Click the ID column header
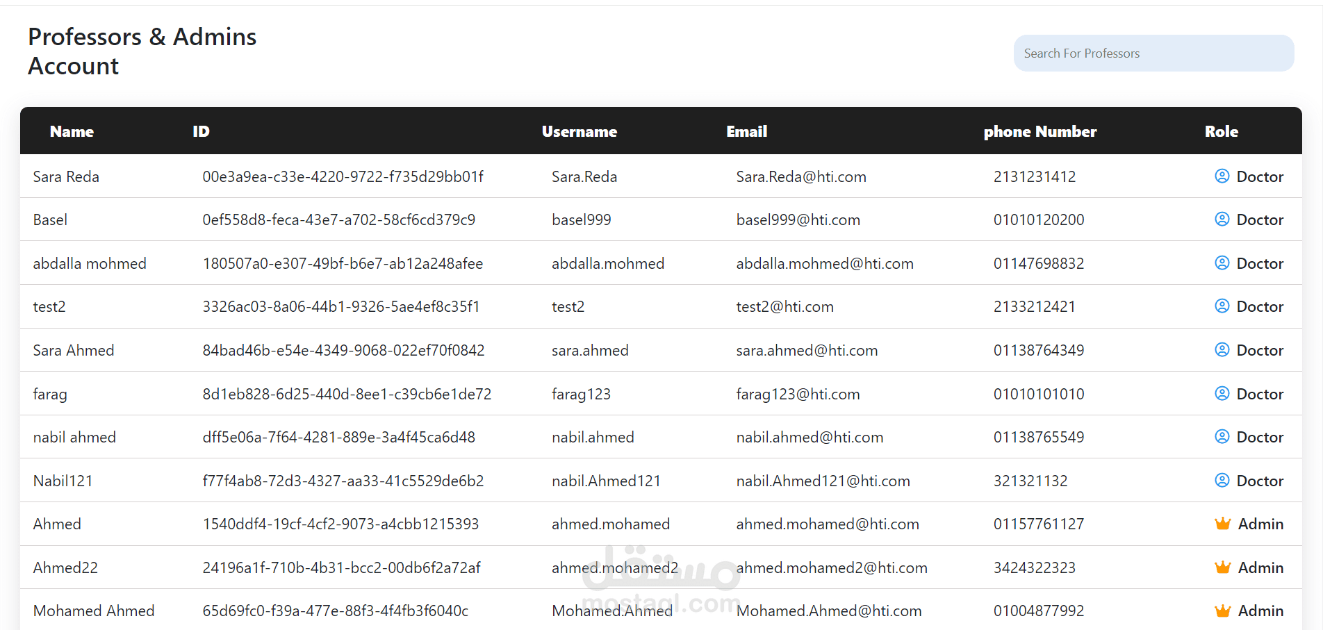The width and height of the screenshot is (1323, 630). click(x=201, y=131)
